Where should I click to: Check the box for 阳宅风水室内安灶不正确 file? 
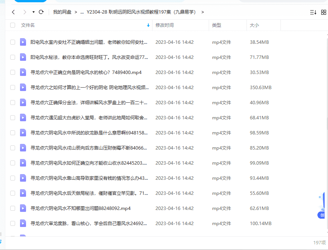pos(13,42)
